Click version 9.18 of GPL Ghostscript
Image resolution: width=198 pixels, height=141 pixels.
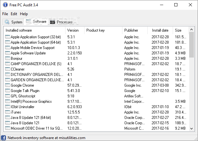coord(71,96)
